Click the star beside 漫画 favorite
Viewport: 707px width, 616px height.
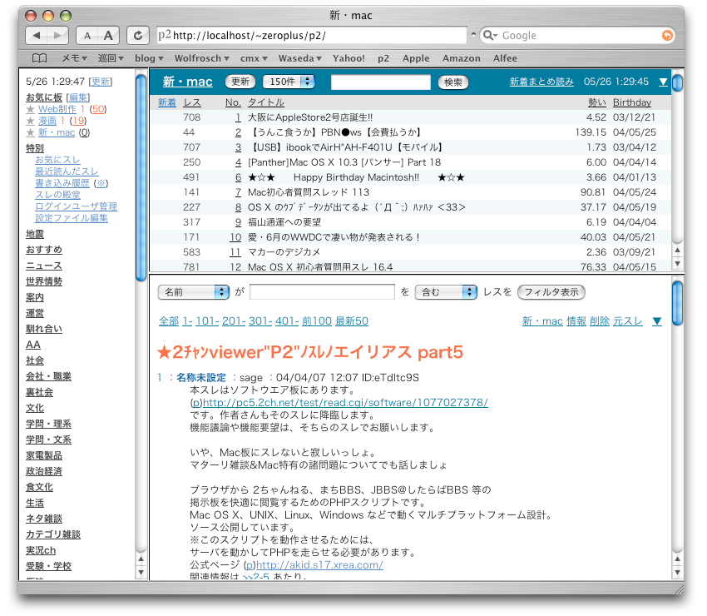(30, 121)
